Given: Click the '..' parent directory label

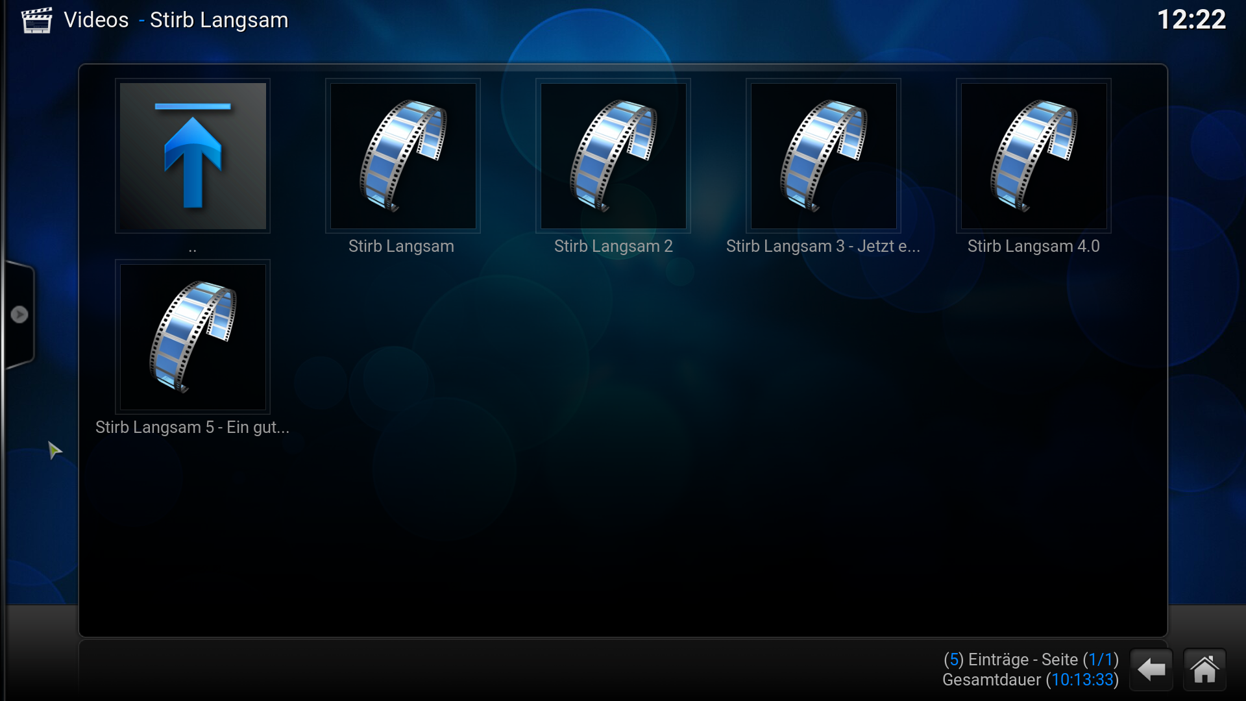Looking at the screenshot, I should click(x=193, y=249).
